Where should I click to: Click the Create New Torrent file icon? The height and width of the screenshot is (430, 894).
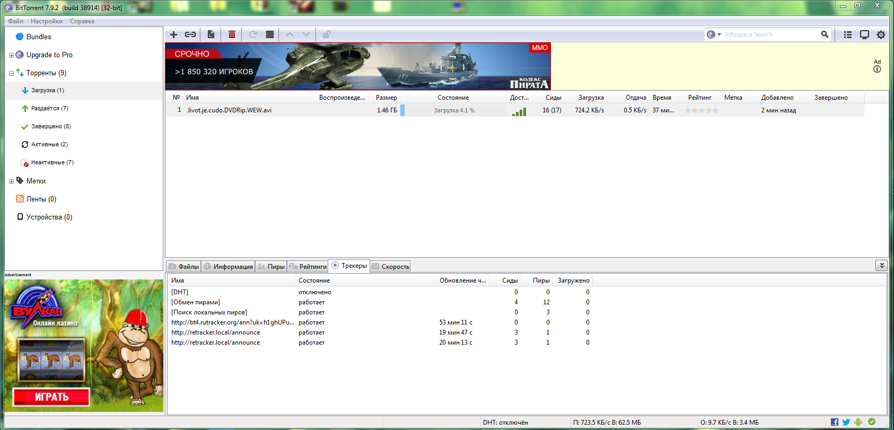point(211,34)
